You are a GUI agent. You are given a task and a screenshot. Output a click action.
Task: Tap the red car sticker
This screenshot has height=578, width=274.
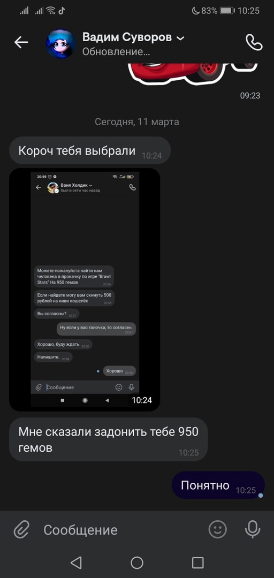point(193,73)
